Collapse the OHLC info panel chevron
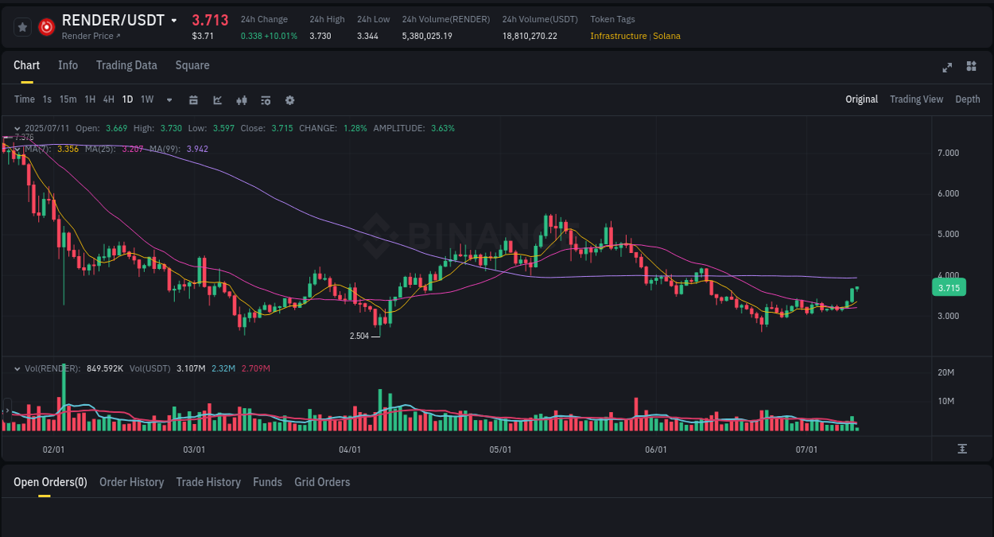This screenshot has width=994, height=537. coord(17,127)
